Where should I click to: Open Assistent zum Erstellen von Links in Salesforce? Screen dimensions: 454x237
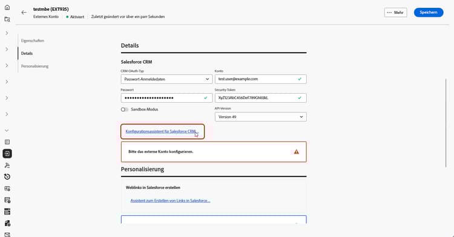[x=170, y=201]
